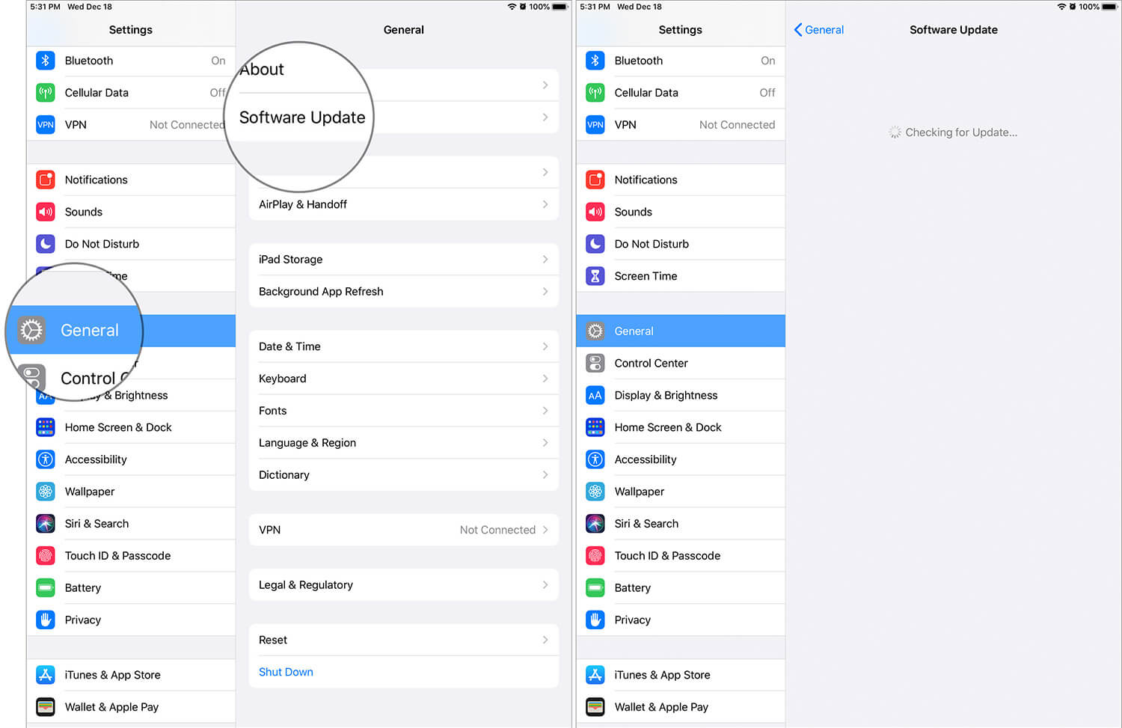Tap Bluetooth icon in right screenshot's sidebar
Screen dimensions: 1122x728
tap(595, 61)
